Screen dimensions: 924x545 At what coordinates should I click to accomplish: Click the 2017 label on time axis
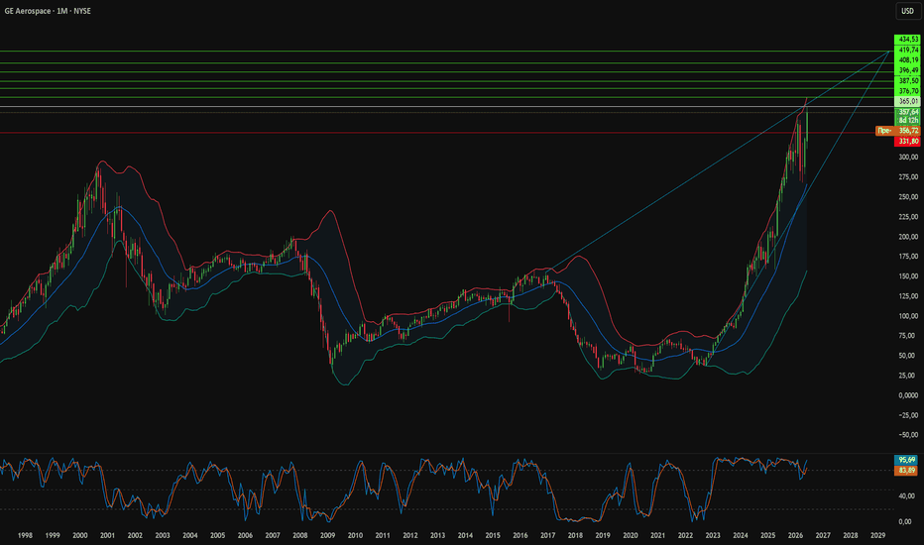(548, 535)
